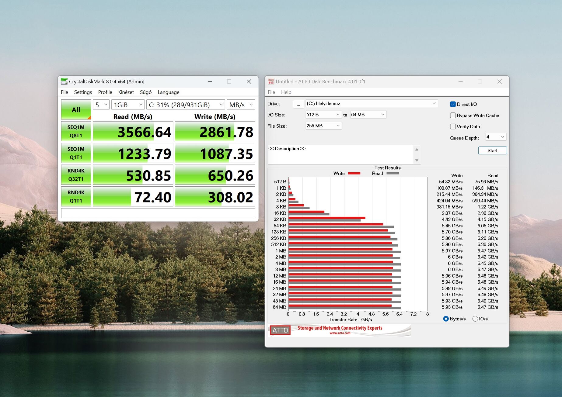
Task: Open the Queue Depth dropdown
Action: point(496,137)
